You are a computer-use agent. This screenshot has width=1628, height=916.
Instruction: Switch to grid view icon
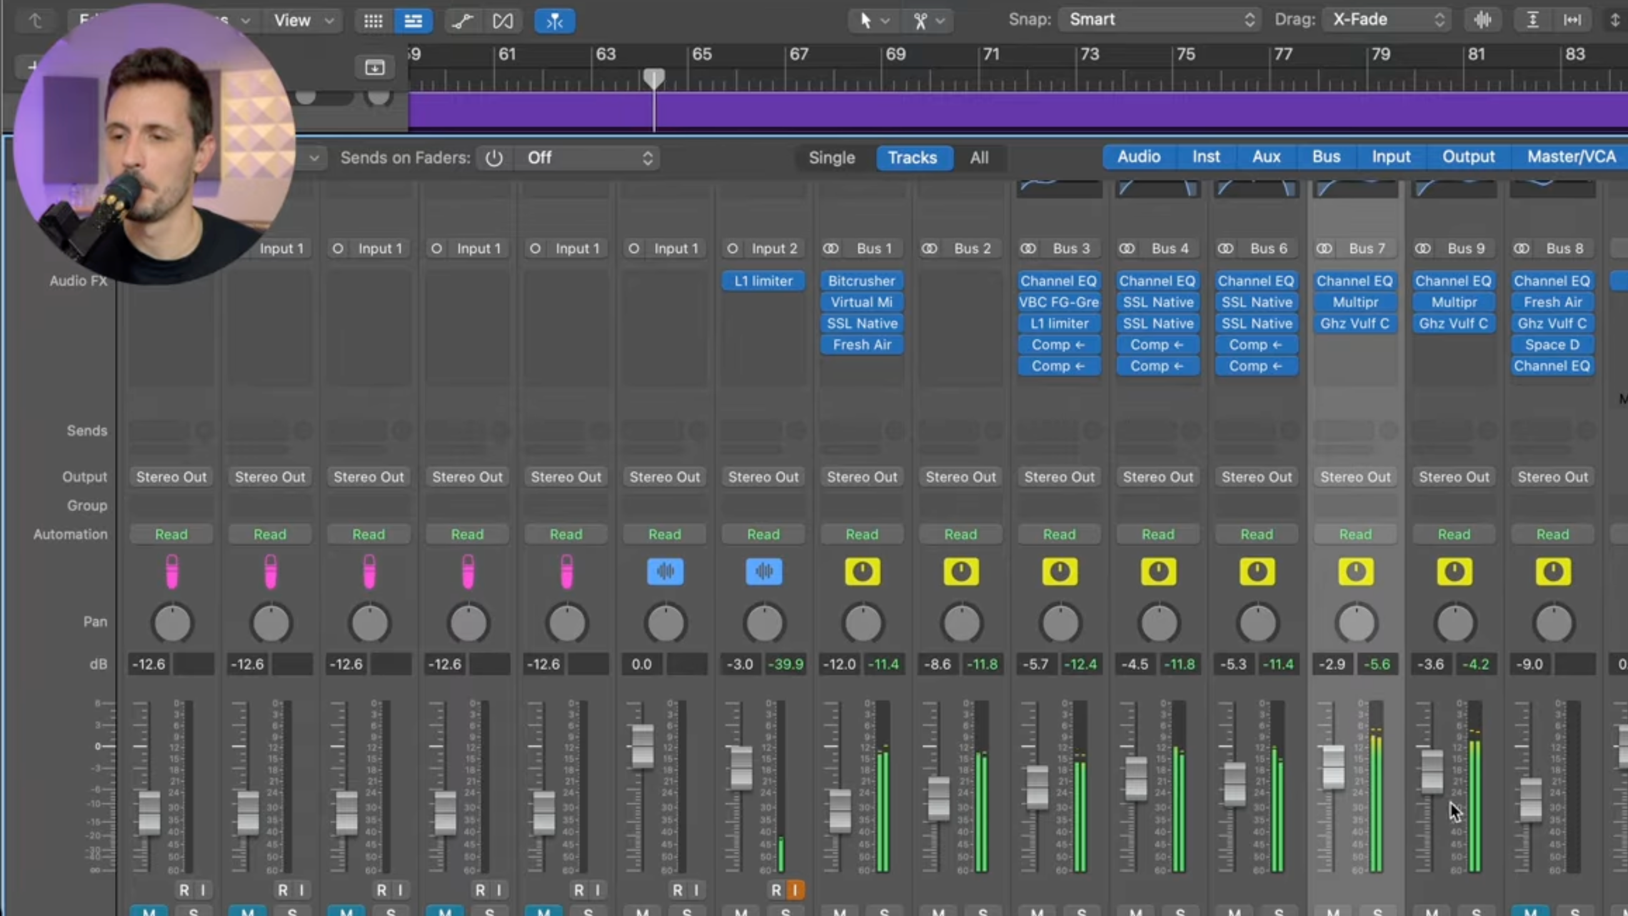373,21
